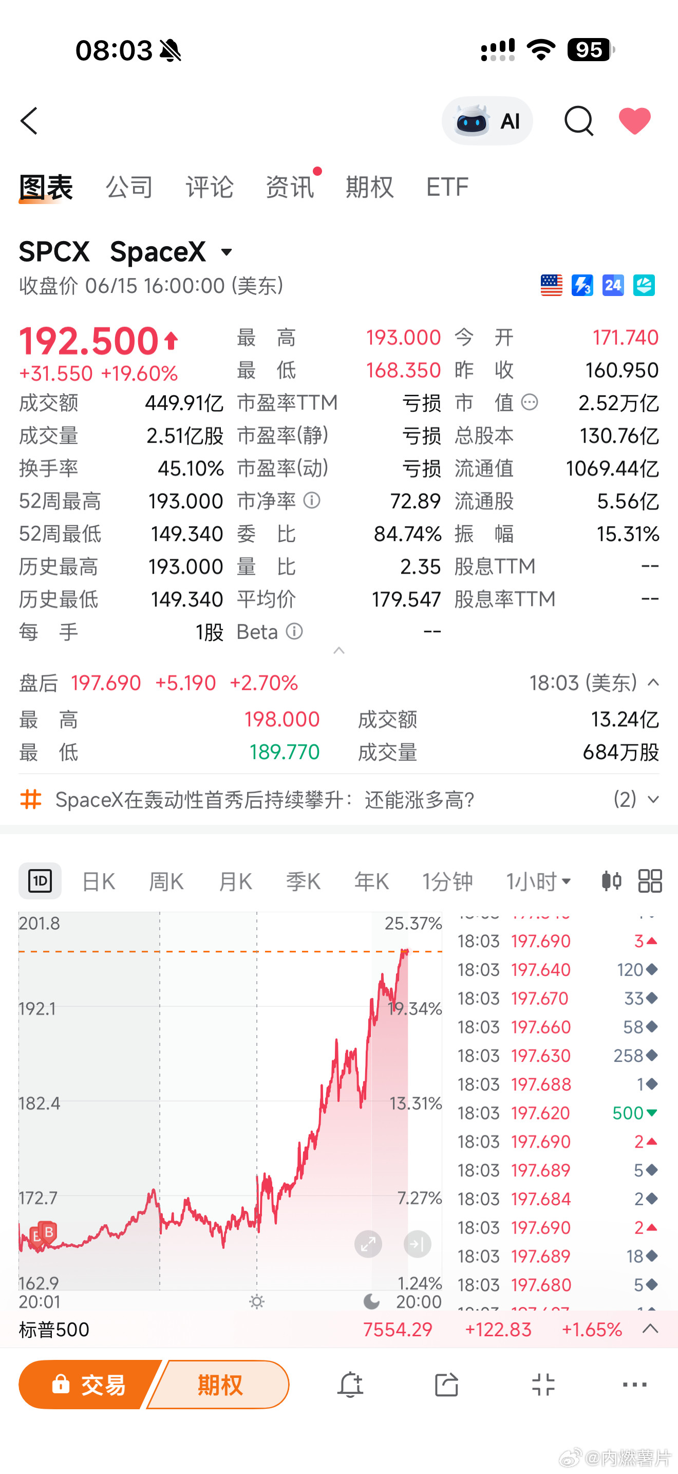Select the 197.640 trade with 120 volume
The image size is (678, 1474).
tap(558, 969)
